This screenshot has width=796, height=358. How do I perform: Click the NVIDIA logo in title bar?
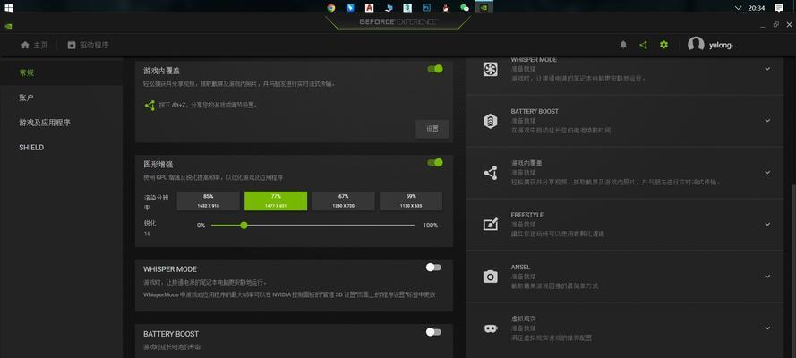point(8,26)
